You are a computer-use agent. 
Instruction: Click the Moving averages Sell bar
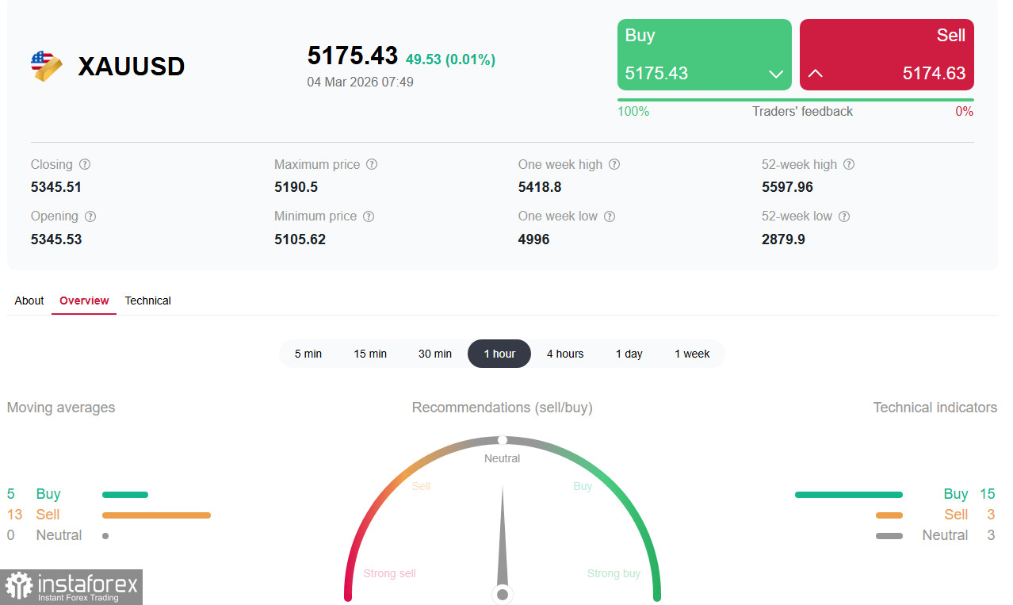(156, 515)
